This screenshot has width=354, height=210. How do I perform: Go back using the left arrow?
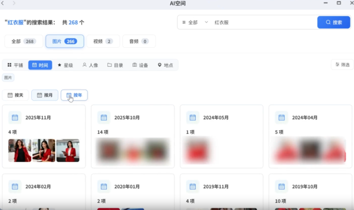pyautogui.click(x=3, y=3)
